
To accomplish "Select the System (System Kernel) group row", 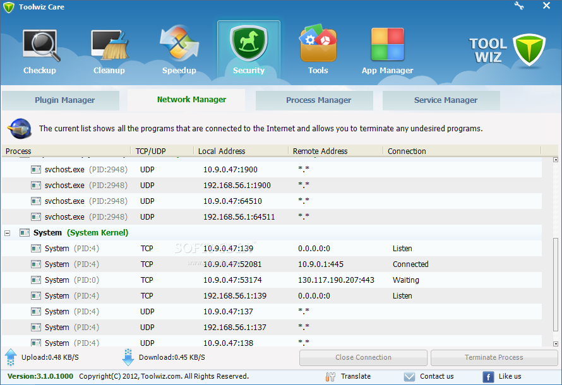I will click(x=272, y=233).
